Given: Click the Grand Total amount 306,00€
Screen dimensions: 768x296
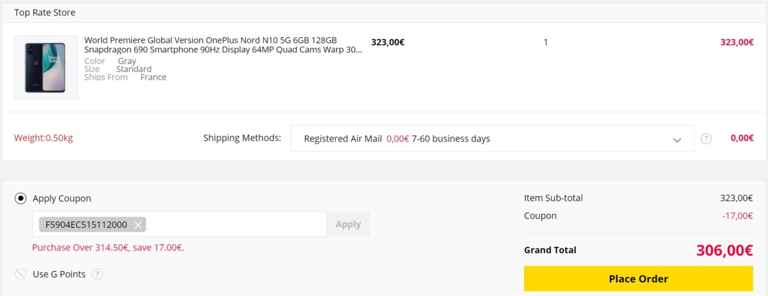Looking at the screenshot, I should coord(724,251).
